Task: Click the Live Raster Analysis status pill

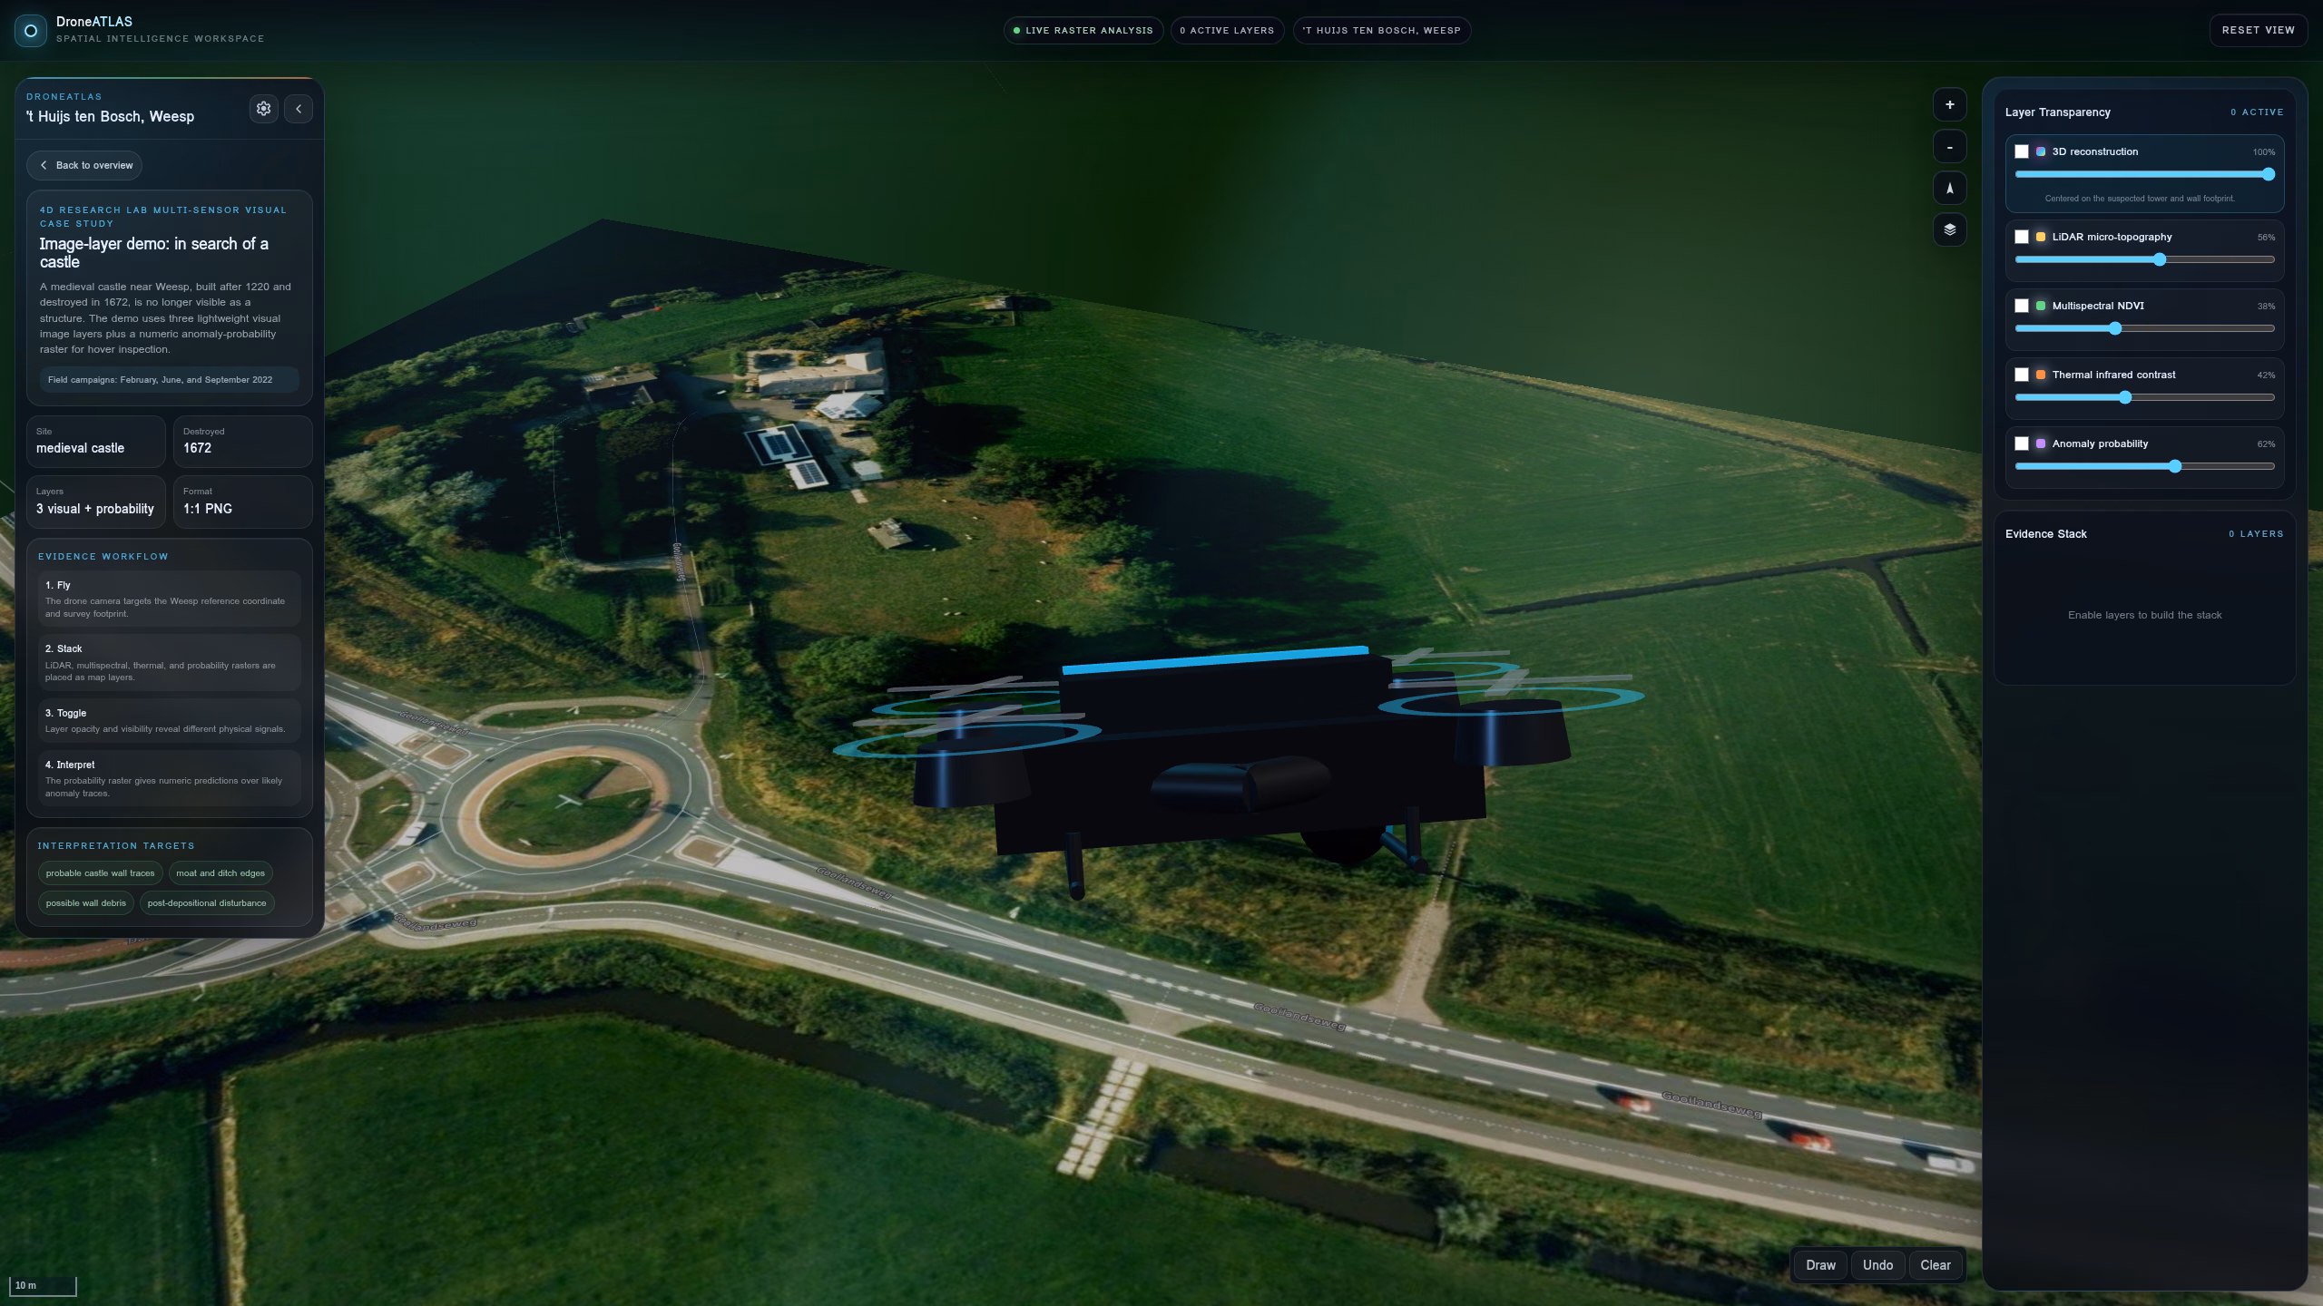Action: pyautogui.click(x=1083, y=31)
